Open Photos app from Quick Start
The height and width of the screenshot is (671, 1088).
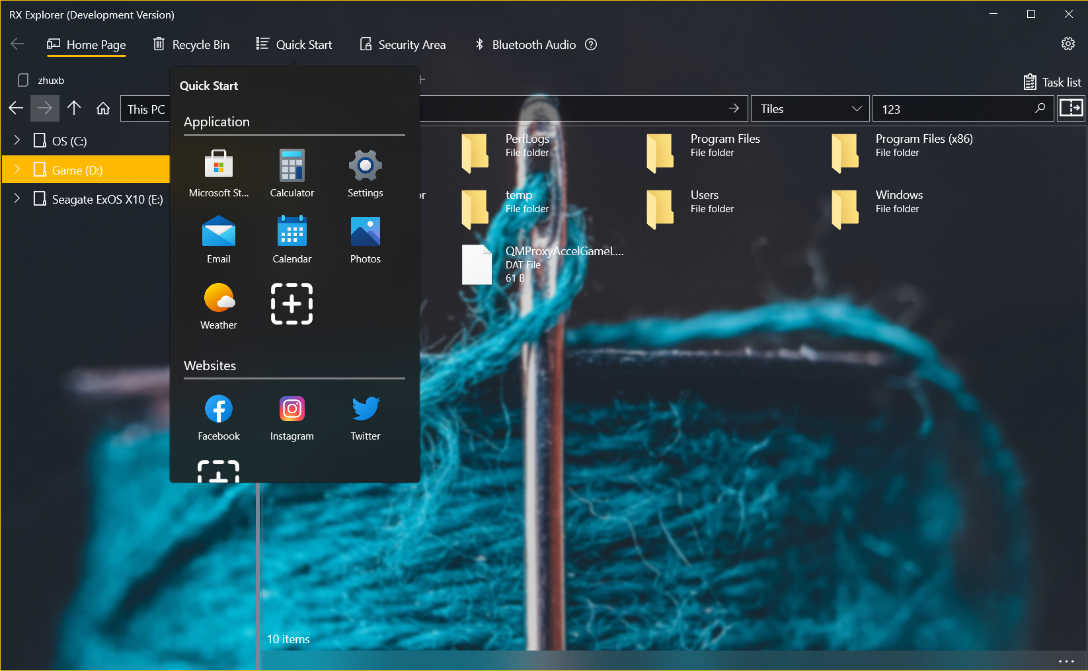pos(365,239)
